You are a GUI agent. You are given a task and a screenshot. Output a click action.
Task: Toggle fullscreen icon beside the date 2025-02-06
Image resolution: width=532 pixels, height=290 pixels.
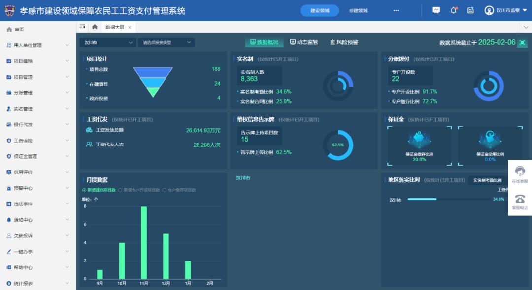tap(522, 43)
